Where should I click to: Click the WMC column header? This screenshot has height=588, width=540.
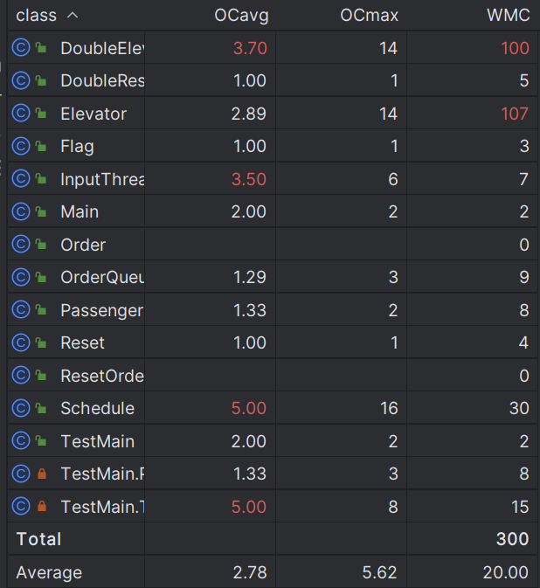[x=509, y=16]
